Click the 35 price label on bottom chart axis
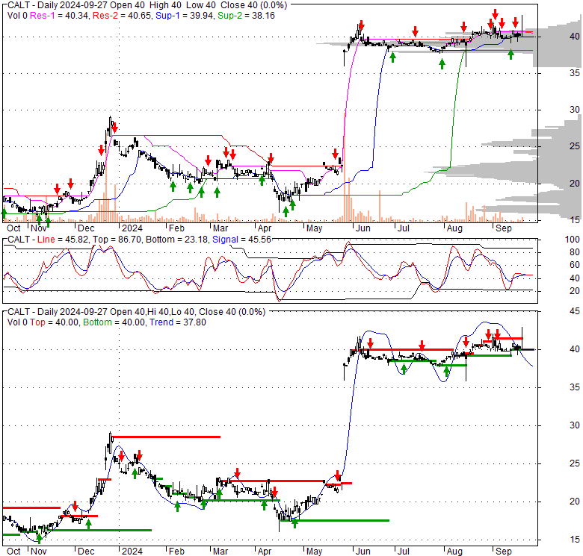The image size is (583, 556). pos(575,387)
